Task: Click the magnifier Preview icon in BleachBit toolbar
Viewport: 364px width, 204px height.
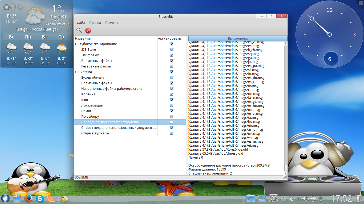Action: click(x=79, y=31)
